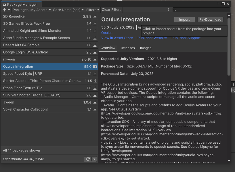
Task: Download icon for Starter Assets Third Person
Action: pos(95,81)
